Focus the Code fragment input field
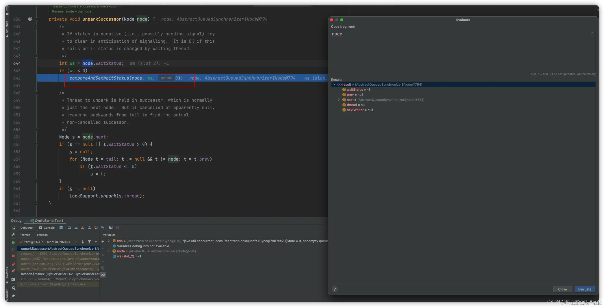Viewport: 604px width, 307px height. click(x=463, y=51)
